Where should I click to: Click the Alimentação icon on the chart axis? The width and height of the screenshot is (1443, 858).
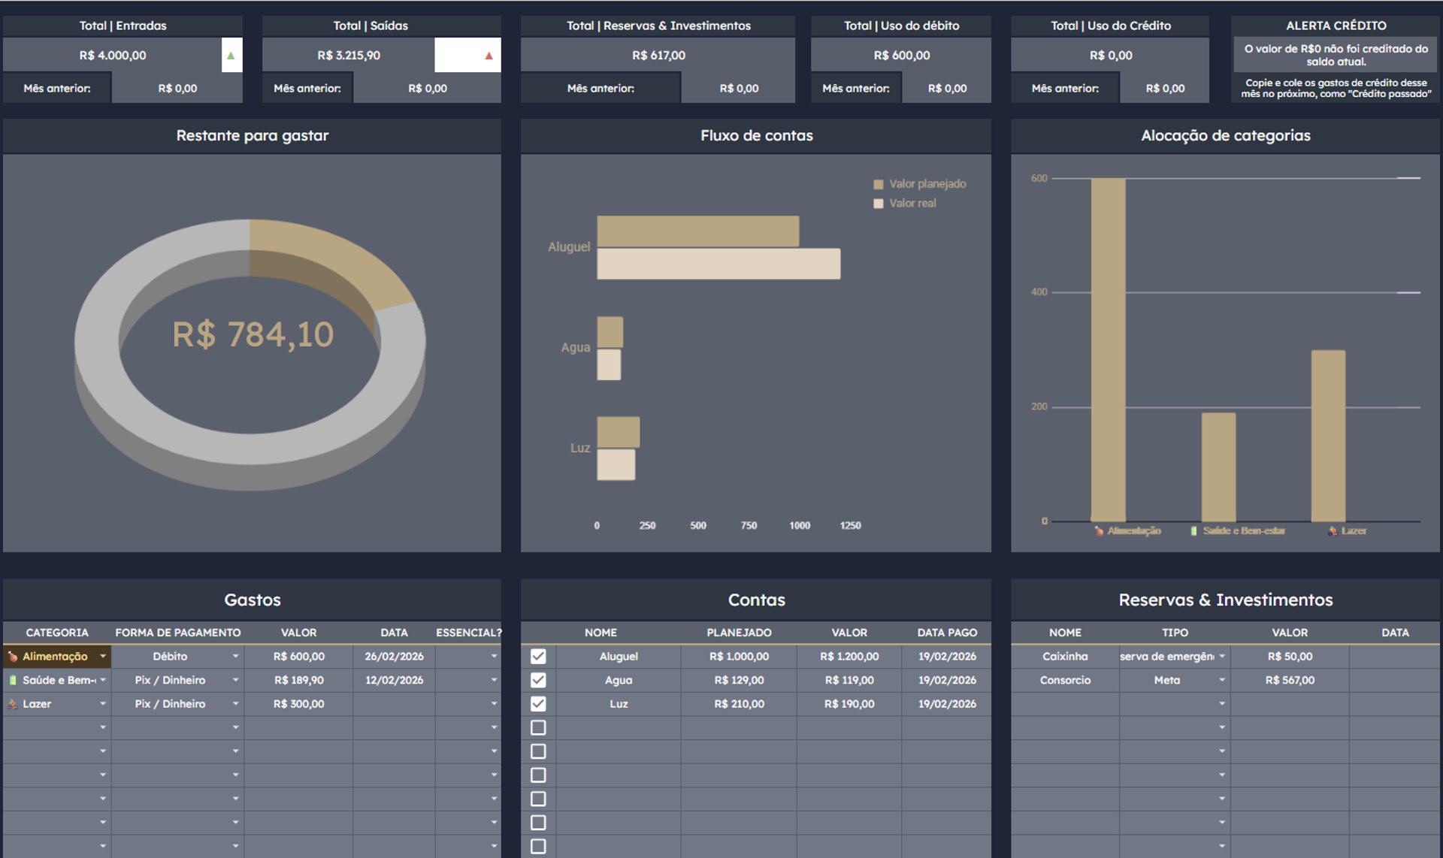pos(1099,531)
